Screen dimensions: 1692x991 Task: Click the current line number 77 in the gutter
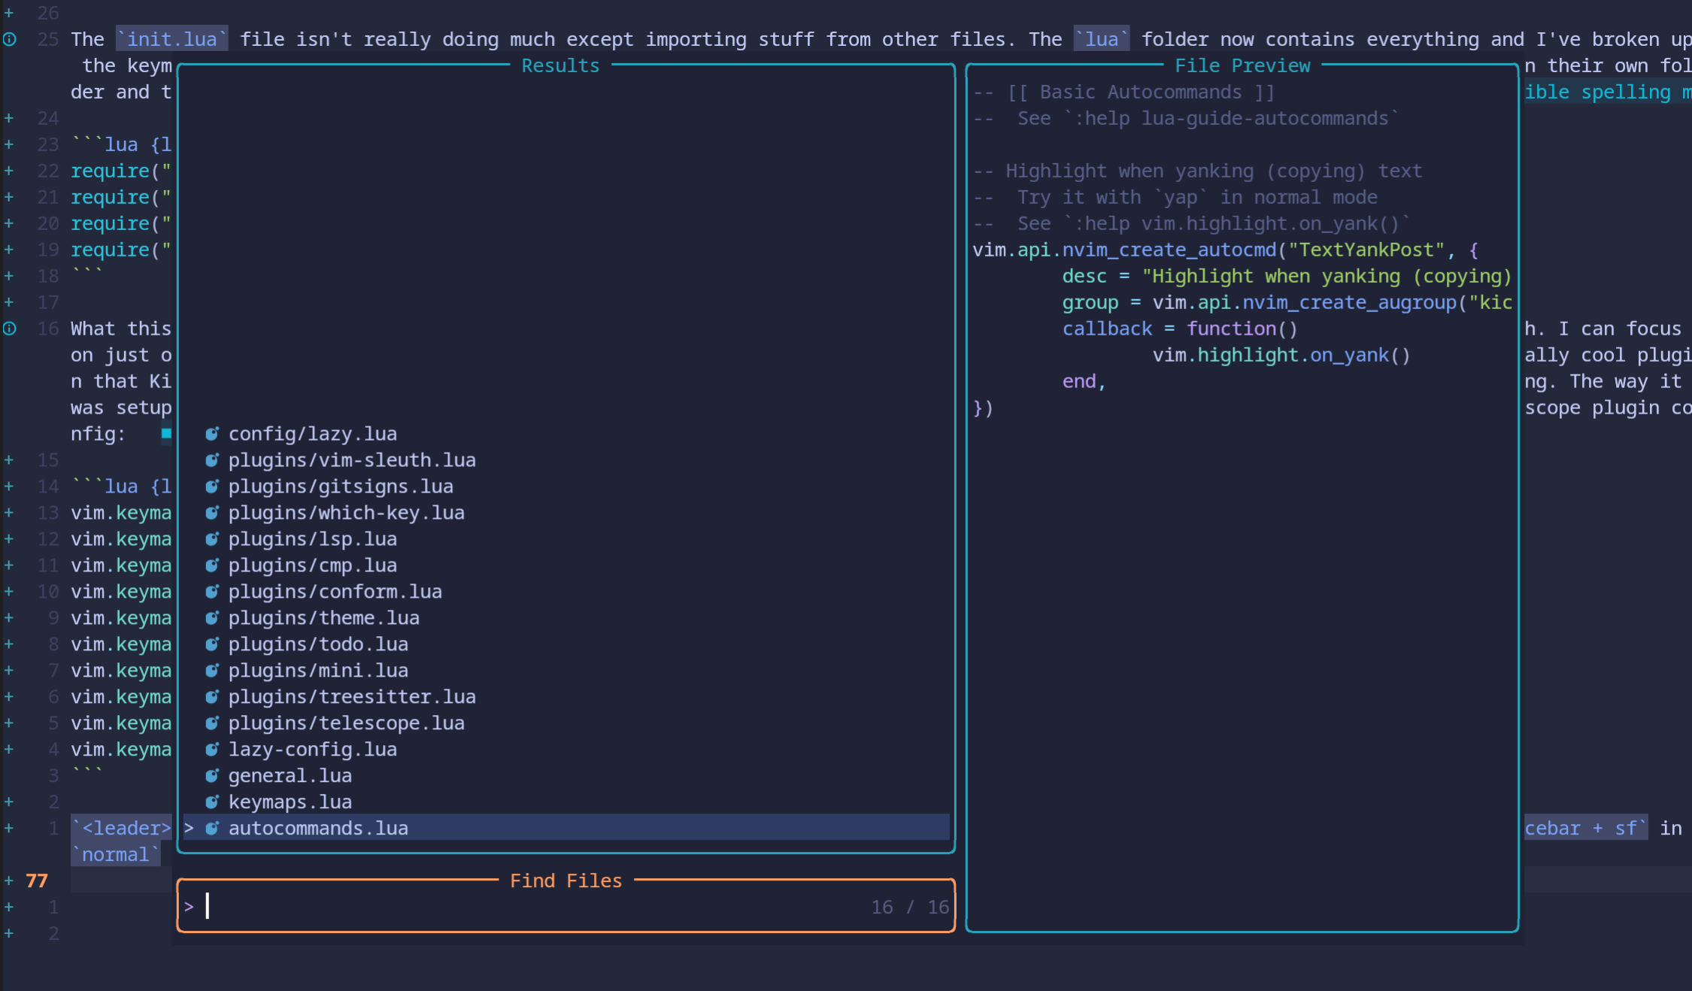(37, 880)
